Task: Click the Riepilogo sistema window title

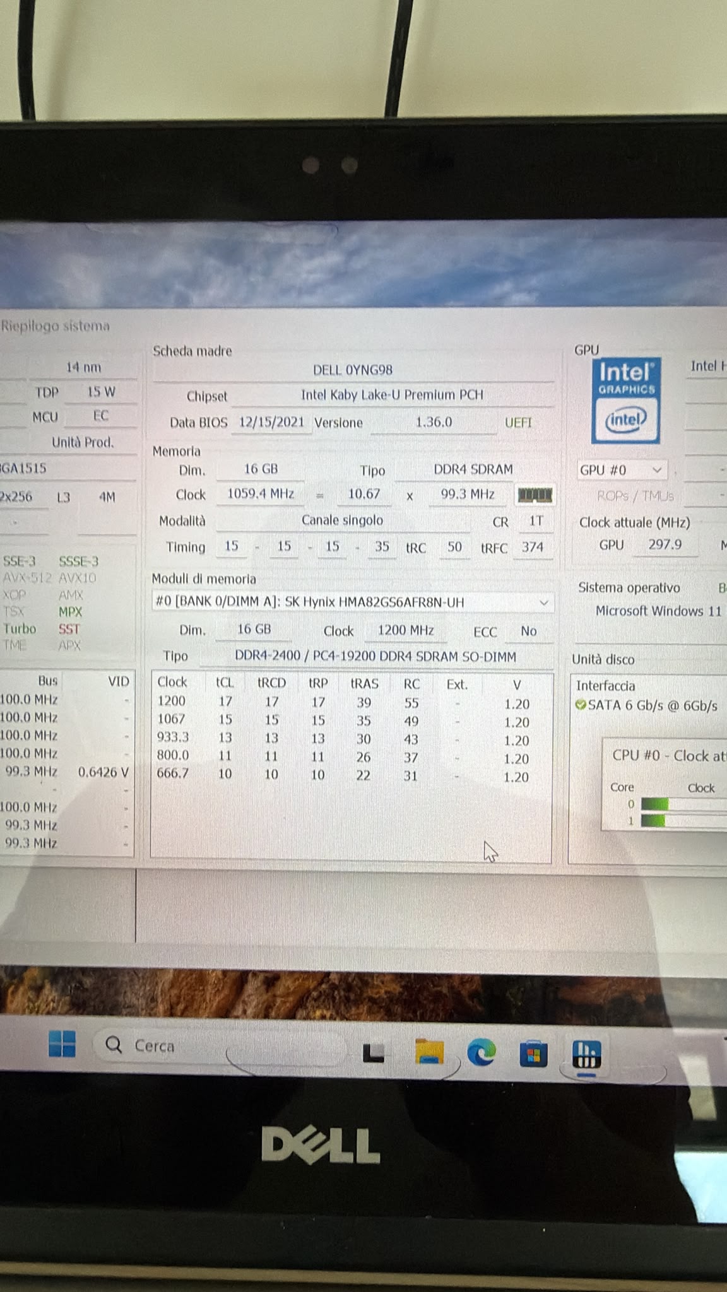Action: (x=56, y=326)
